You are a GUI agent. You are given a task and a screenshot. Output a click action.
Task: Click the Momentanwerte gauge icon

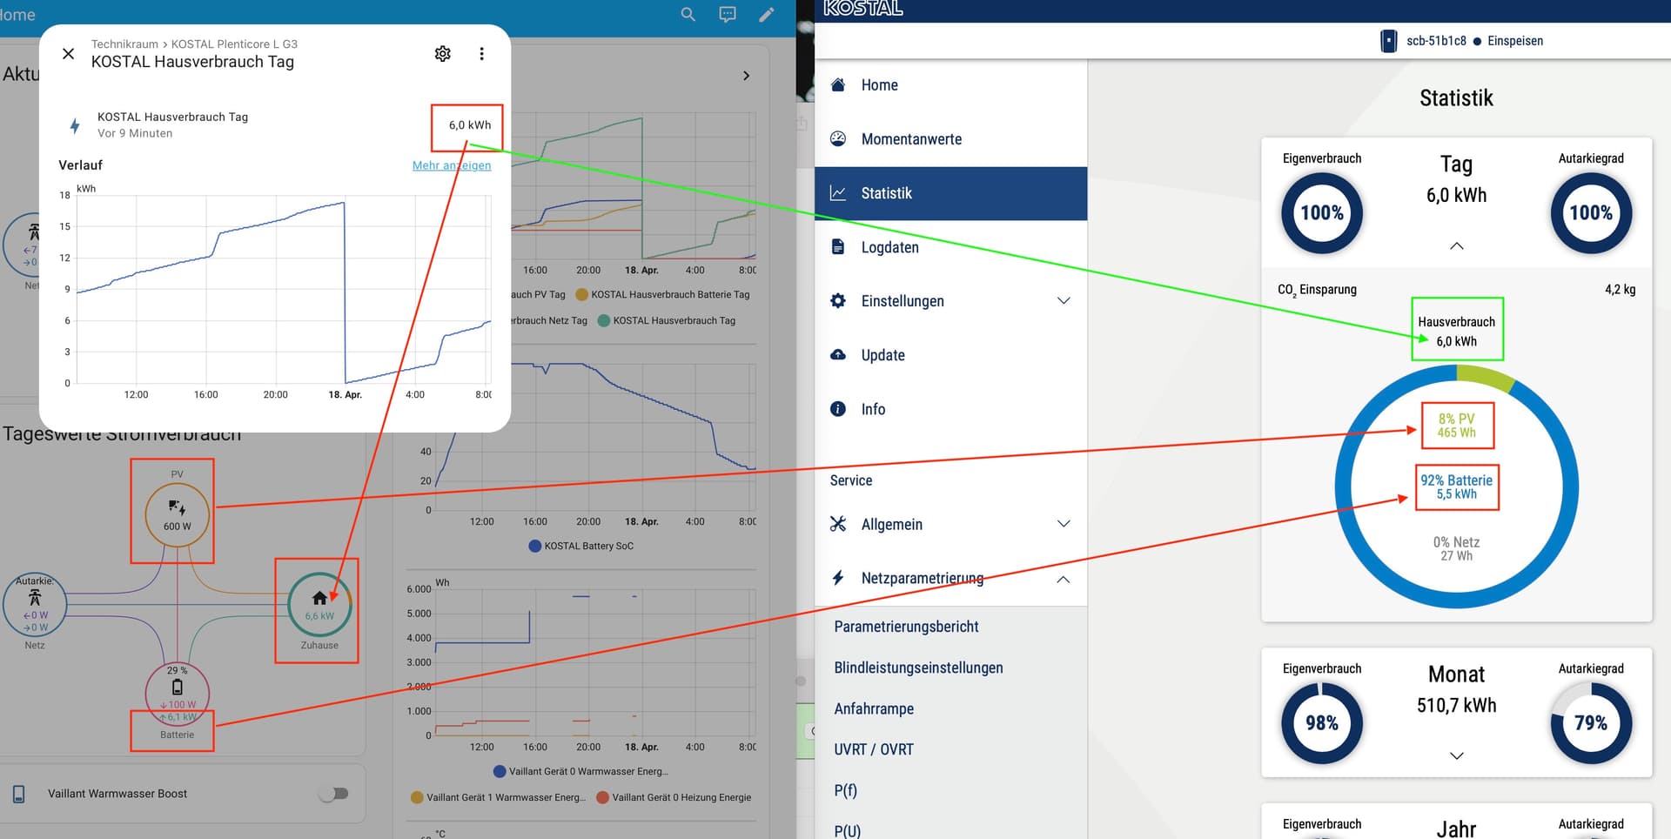[x=838, y=138]
